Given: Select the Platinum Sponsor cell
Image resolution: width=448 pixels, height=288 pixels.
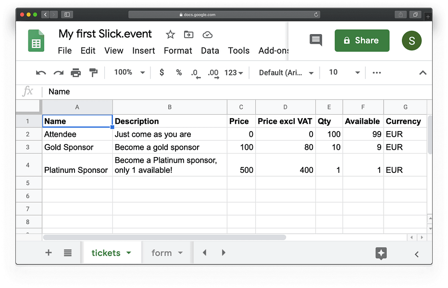Looking at the screenshot, I should pyautogui.click(x=77, y=165).
